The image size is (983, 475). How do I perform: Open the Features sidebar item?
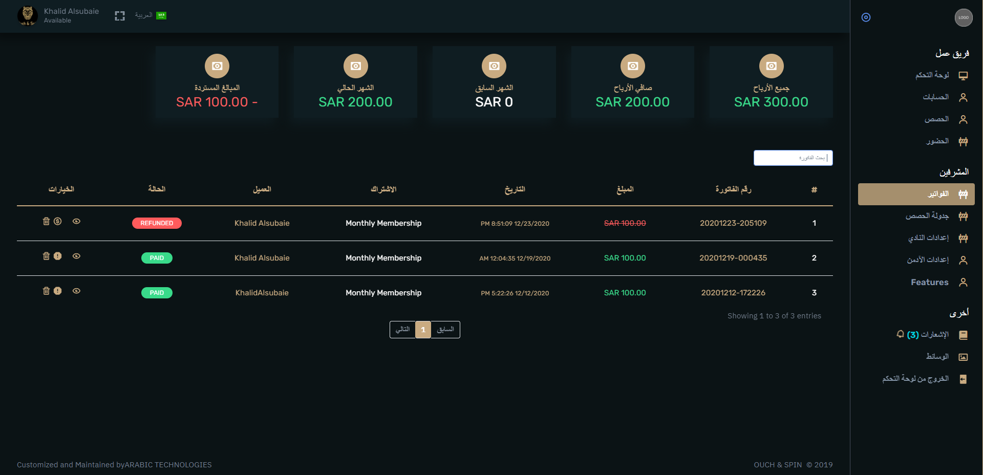tap(929, 282)
